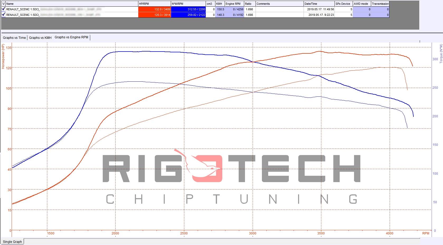Click the KMH value 148.3
This screenshot has width=443, height=245.
220,15
